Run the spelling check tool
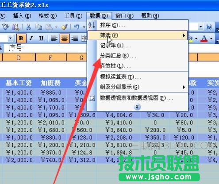 point(5,27)
